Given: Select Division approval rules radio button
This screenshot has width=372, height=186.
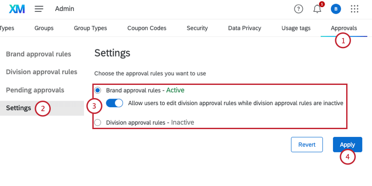Looking at the screenshot, I should click(x=98, y=123).
